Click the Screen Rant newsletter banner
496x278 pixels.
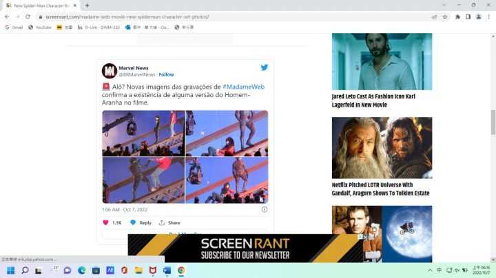[245, 248]
